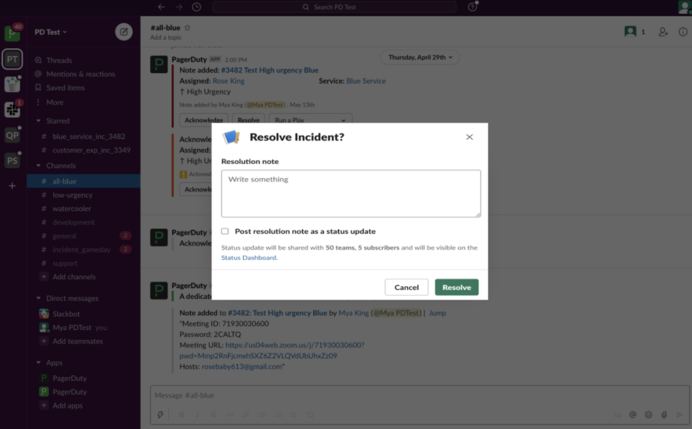
Task: Click the add people icon
Action: point(663,32)
